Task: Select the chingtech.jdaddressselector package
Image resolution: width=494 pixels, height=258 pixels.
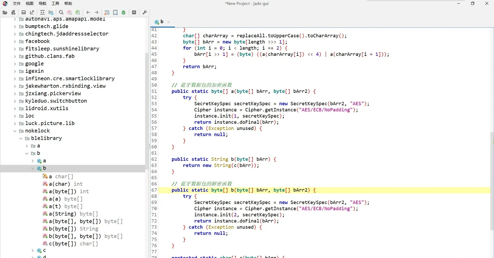Action: coord(67,34)
